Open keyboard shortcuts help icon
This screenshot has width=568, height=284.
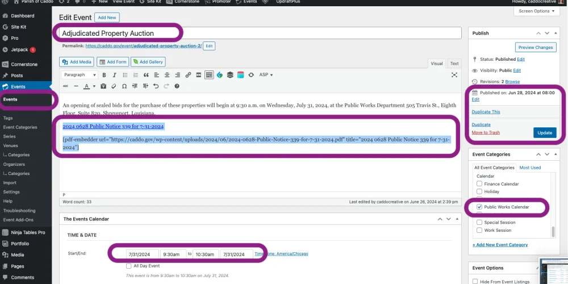pos(177,86)
